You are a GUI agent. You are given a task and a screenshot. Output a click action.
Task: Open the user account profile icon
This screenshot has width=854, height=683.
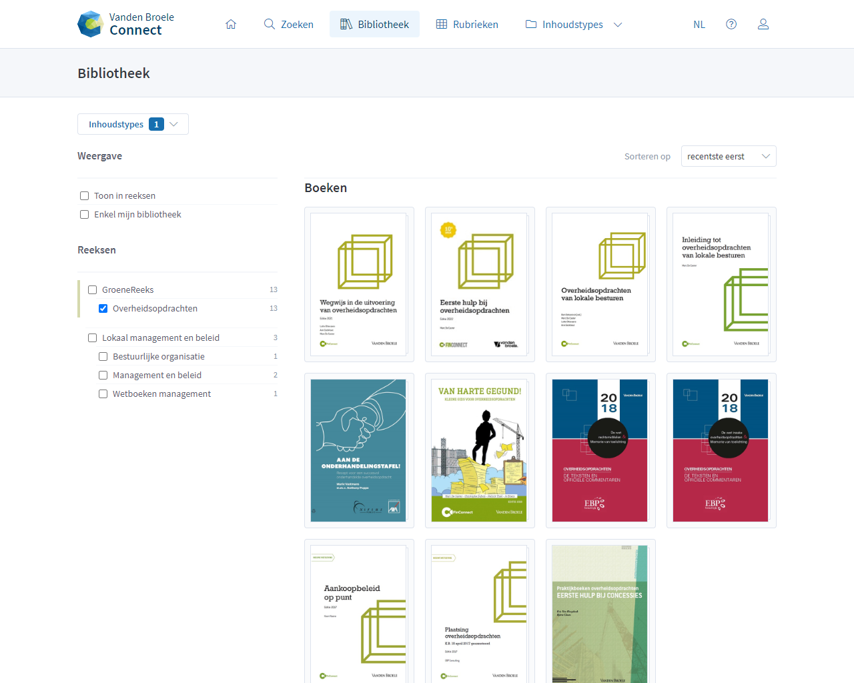[763, 24]
